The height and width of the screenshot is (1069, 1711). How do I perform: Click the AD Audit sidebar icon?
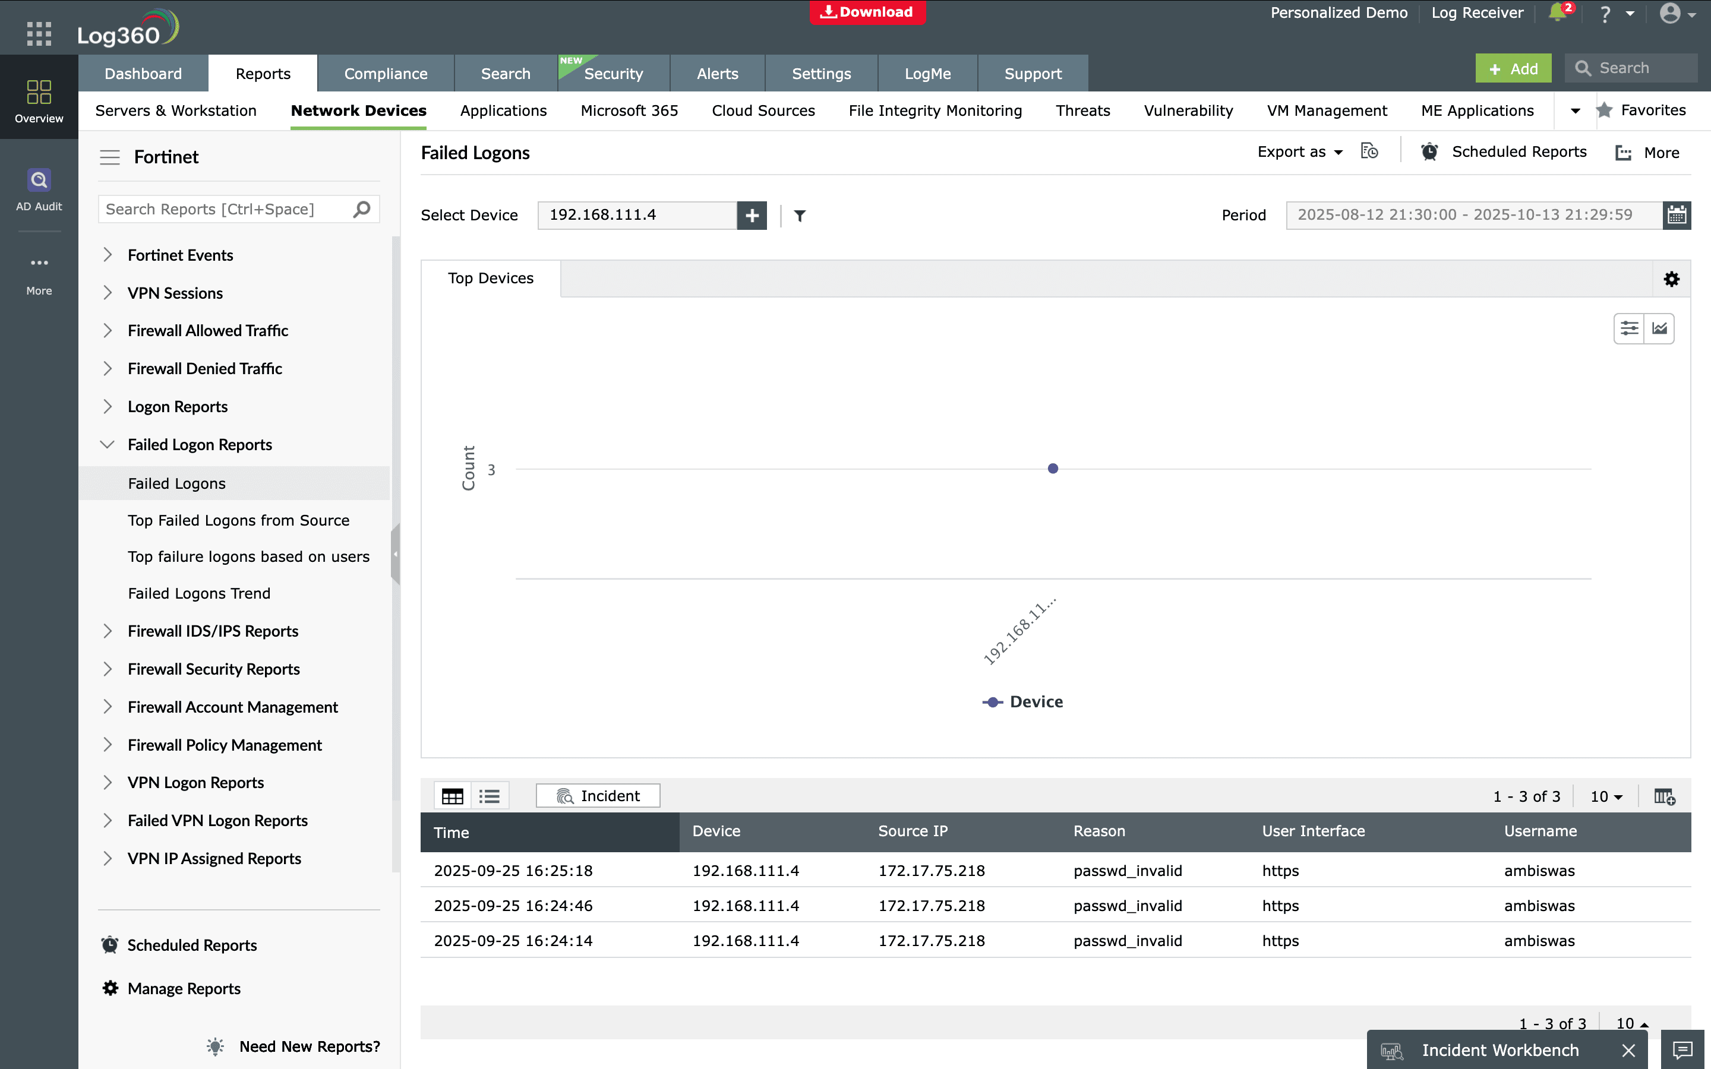pyautogui.click(x=39, y=189)
